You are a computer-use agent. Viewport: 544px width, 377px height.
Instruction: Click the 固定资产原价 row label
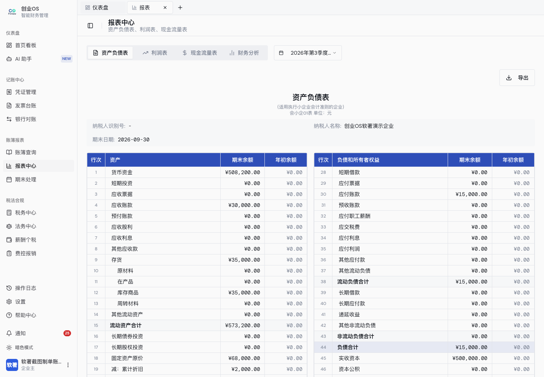[x=127, y=358]
